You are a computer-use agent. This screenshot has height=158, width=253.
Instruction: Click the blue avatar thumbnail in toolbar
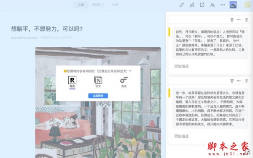pyautogui.click(x=233, y=5)
